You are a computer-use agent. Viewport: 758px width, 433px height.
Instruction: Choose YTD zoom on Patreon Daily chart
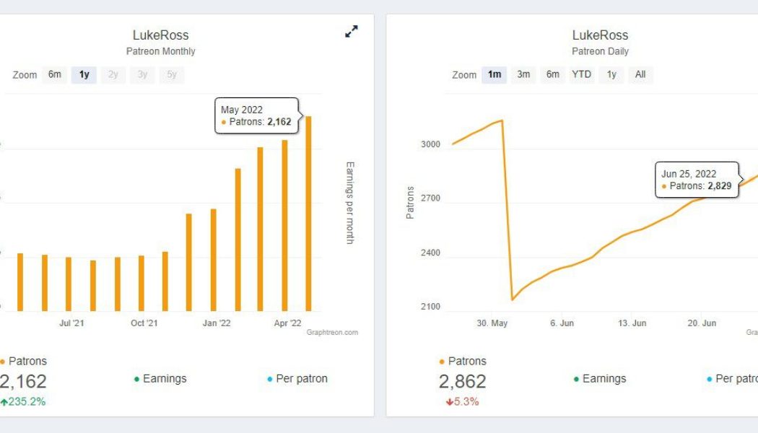(582, 74)
